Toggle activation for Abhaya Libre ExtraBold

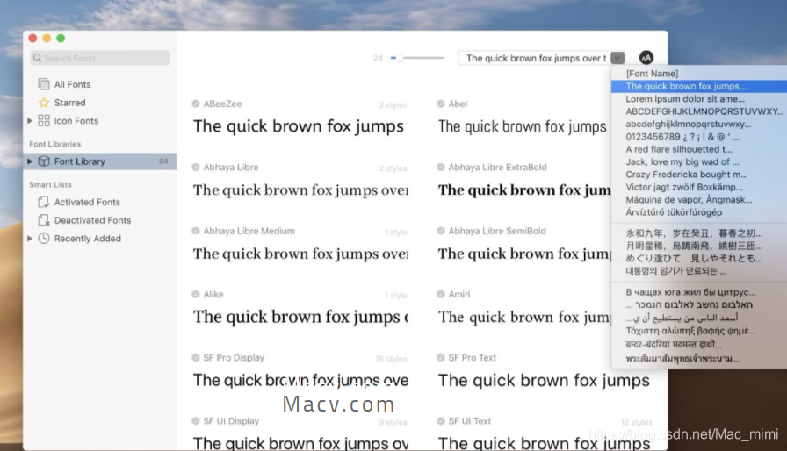pos(441,168)
